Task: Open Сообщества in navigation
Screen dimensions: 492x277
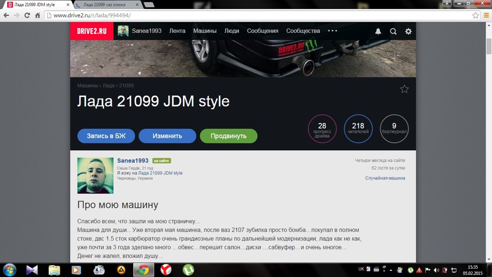Action: coord(303,31)
